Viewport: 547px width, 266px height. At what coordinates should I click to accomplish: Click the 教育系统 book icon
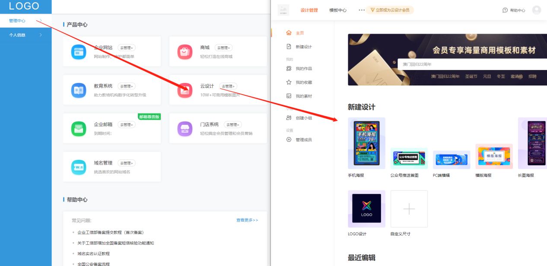pos(79,90)
